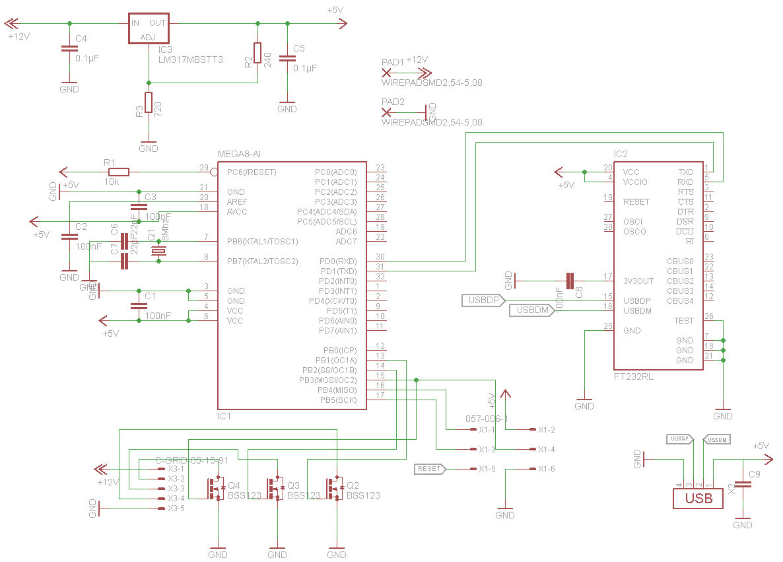Select capacitor C1 near VCC pins
This screenshot has width=783, height=562.
coord(139,306)
